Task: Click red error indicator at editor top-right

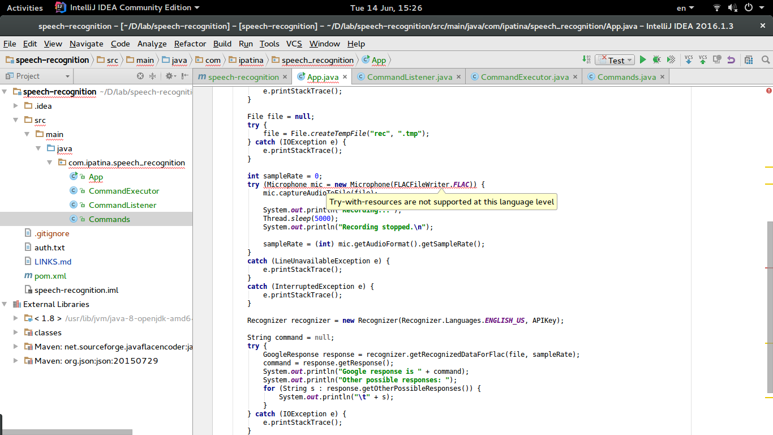Action: [x=769, y=91]
